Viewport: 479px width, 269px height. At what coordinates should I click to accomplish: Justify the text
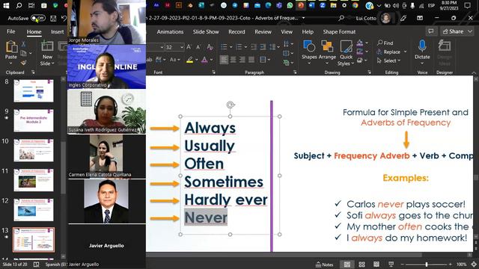pyautogui.click(x=251, y=60)
